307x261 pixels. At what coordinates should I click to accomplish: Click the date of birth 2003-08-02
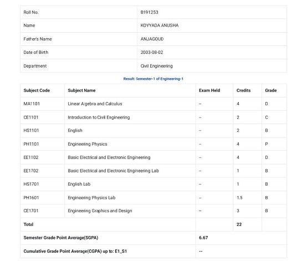(152, 53)
